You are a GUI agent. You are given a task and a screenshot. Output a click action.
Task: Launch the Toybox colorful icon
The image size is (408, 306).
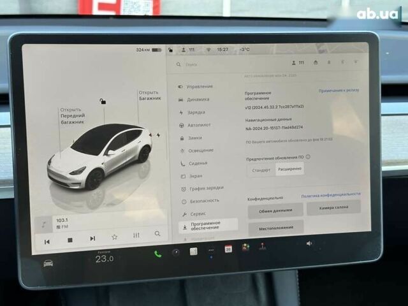pyautogui.click(x=245, y=247)
